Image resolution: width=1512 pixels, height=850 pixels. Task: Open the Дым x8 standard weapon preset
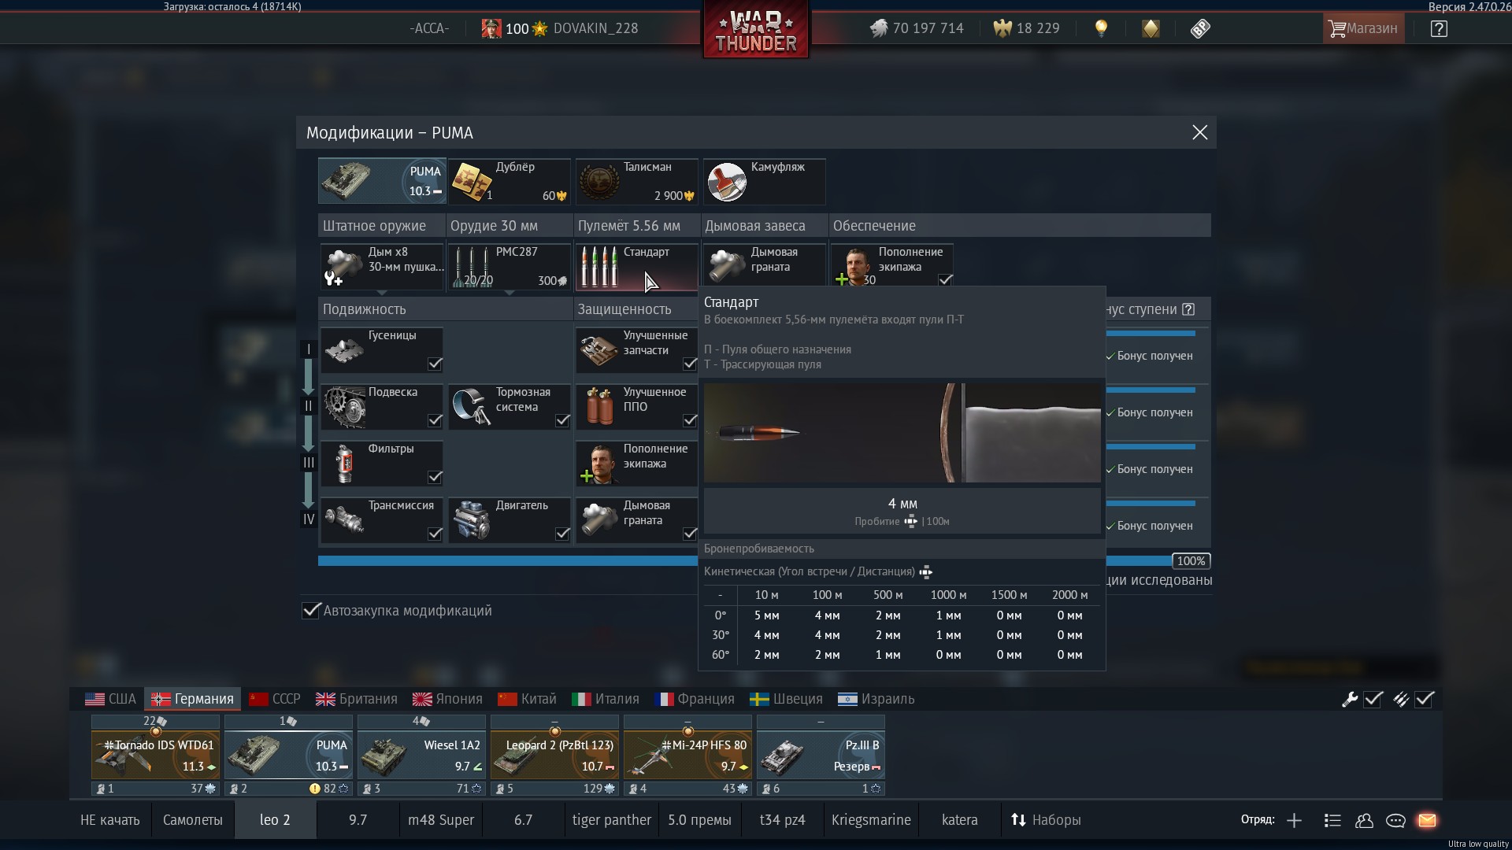[382, 266]
